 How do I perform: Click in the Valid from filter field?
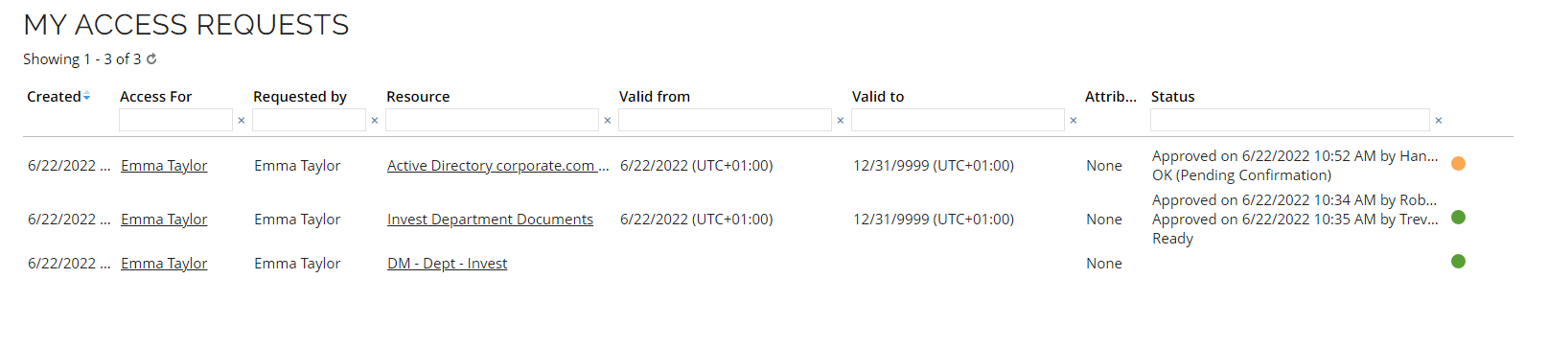point(726,120)
